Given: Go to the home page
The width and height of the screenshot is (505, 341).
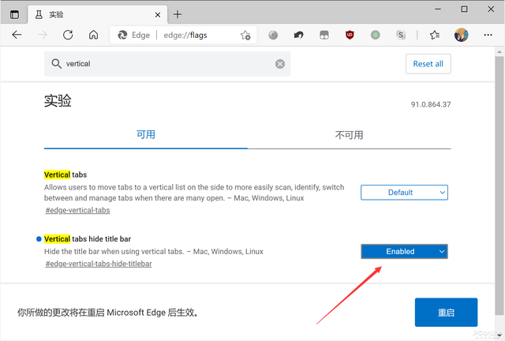Looking at the screenshot, I should pos(93,35).
